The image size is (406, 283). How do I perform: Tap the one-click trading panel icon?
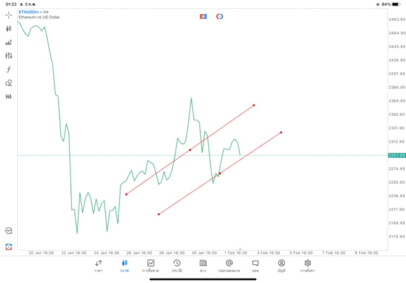coord(203,16)
